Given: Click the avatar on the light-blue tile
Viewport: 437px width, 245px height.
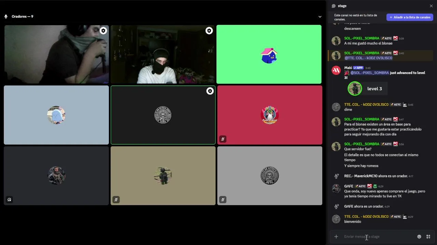Looking at the screenshot, I should 56,115.
